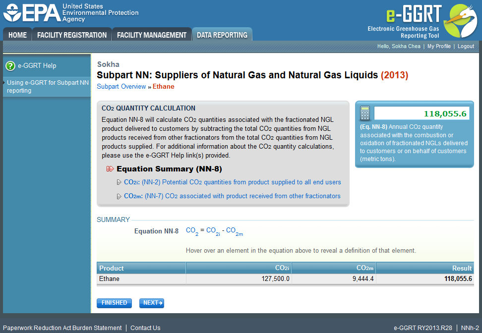Viewport: 482px width, 333px height.
Task: Click the CO2m column header
Action: (334, 268)
